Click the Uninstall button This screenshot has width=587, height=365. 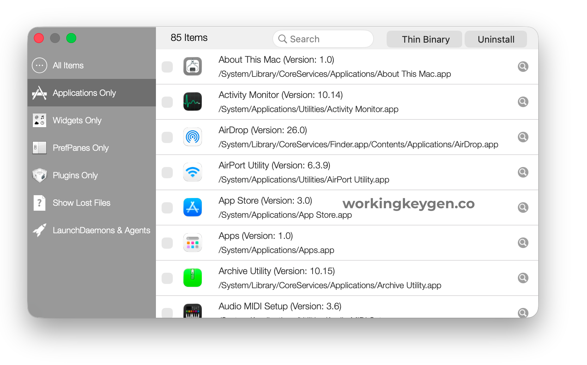[x=496, y=39]
